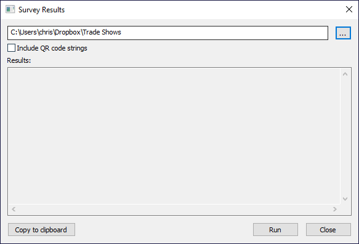Click inside the empty Results text area
The width and height of the screenshot is (359, 244).
tap(174, 136)
